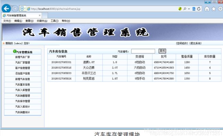Click the 别克君越 name cell
Viewport: 223px width, 136px height.
[89, 79]
